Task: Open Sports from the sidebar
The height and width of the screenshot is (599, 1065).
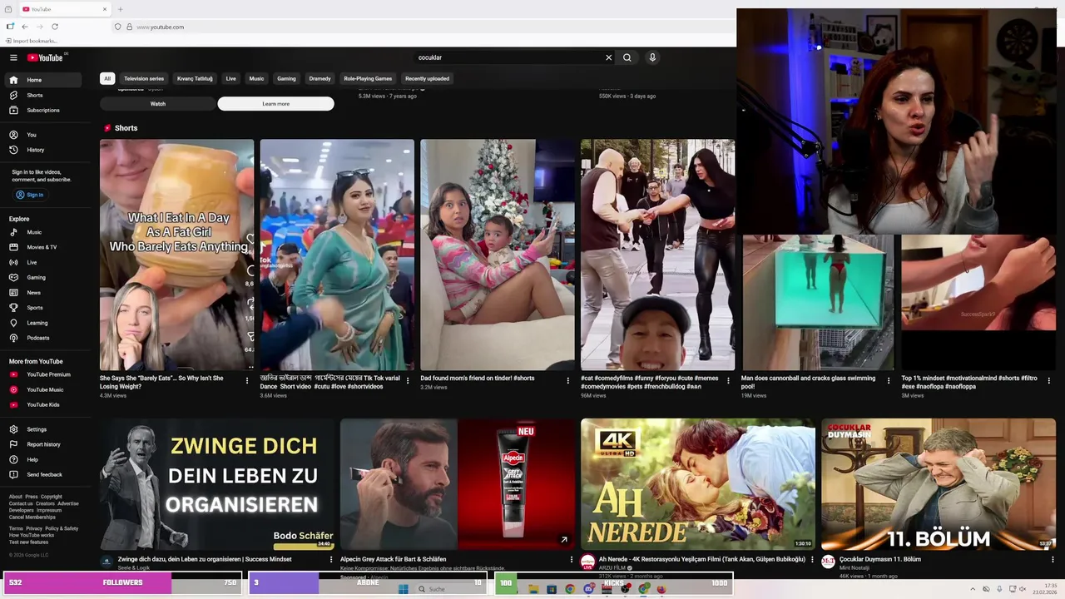Action: pos(45,308)
